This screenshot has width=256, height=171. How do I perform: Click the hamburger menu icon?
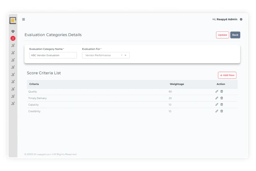(24, 20)
